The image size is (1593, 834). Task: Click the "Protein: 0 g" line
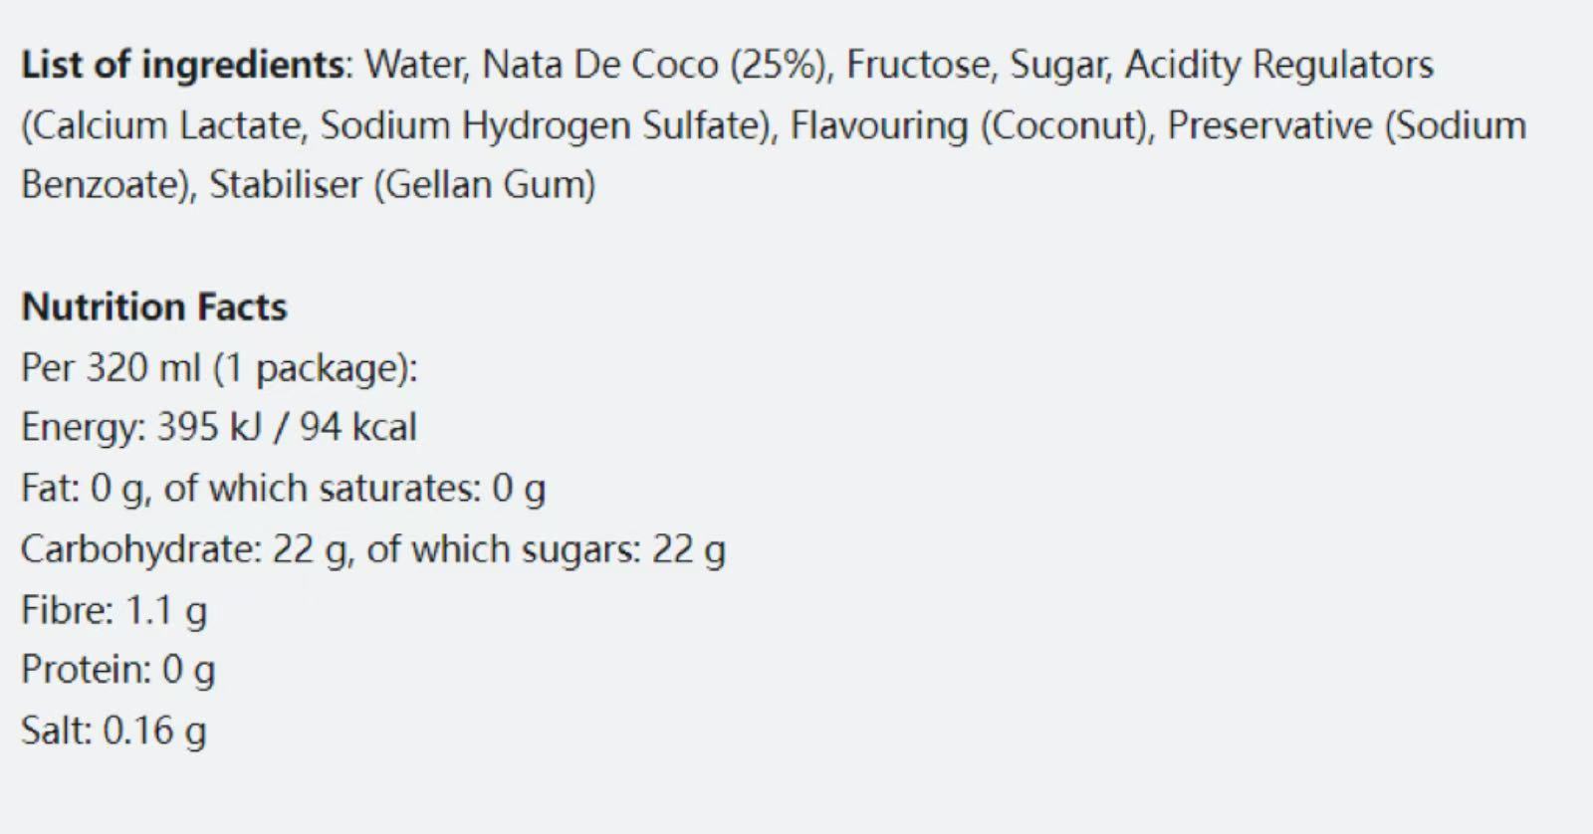point(117,670)
